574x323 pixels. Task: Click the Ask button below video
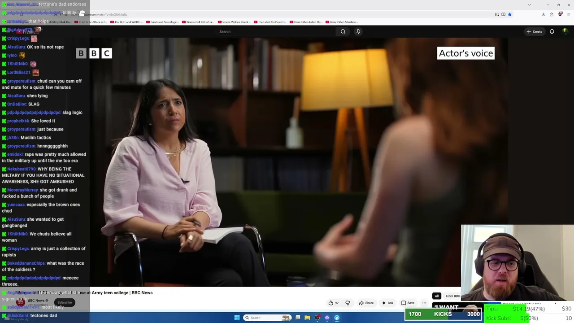387,303
